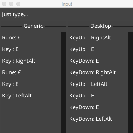Maximize the Input window
Viewport: 133px width, 133px height.
18,4
